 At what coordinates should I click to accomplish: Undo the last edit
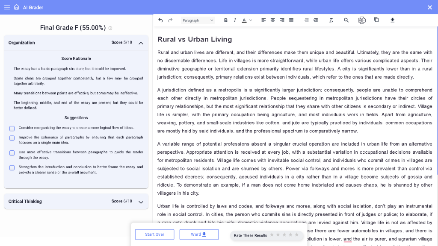pos(160,20)
